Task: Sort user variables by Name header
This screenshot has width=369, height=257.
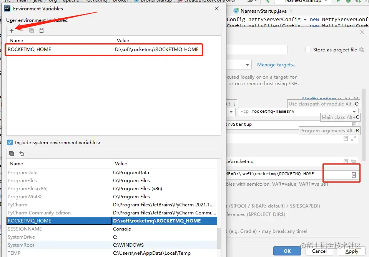Action: click(60, 40)
